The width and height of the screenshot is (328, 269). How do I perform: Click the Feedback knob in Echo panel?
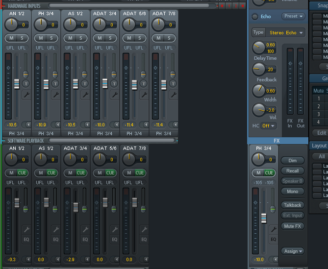(258, 69)
